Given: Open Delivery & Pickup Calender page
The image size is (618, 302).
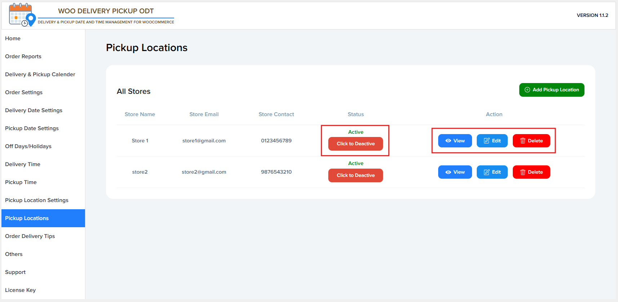Looking at the screenshot, I should click(x=40, y=74).
